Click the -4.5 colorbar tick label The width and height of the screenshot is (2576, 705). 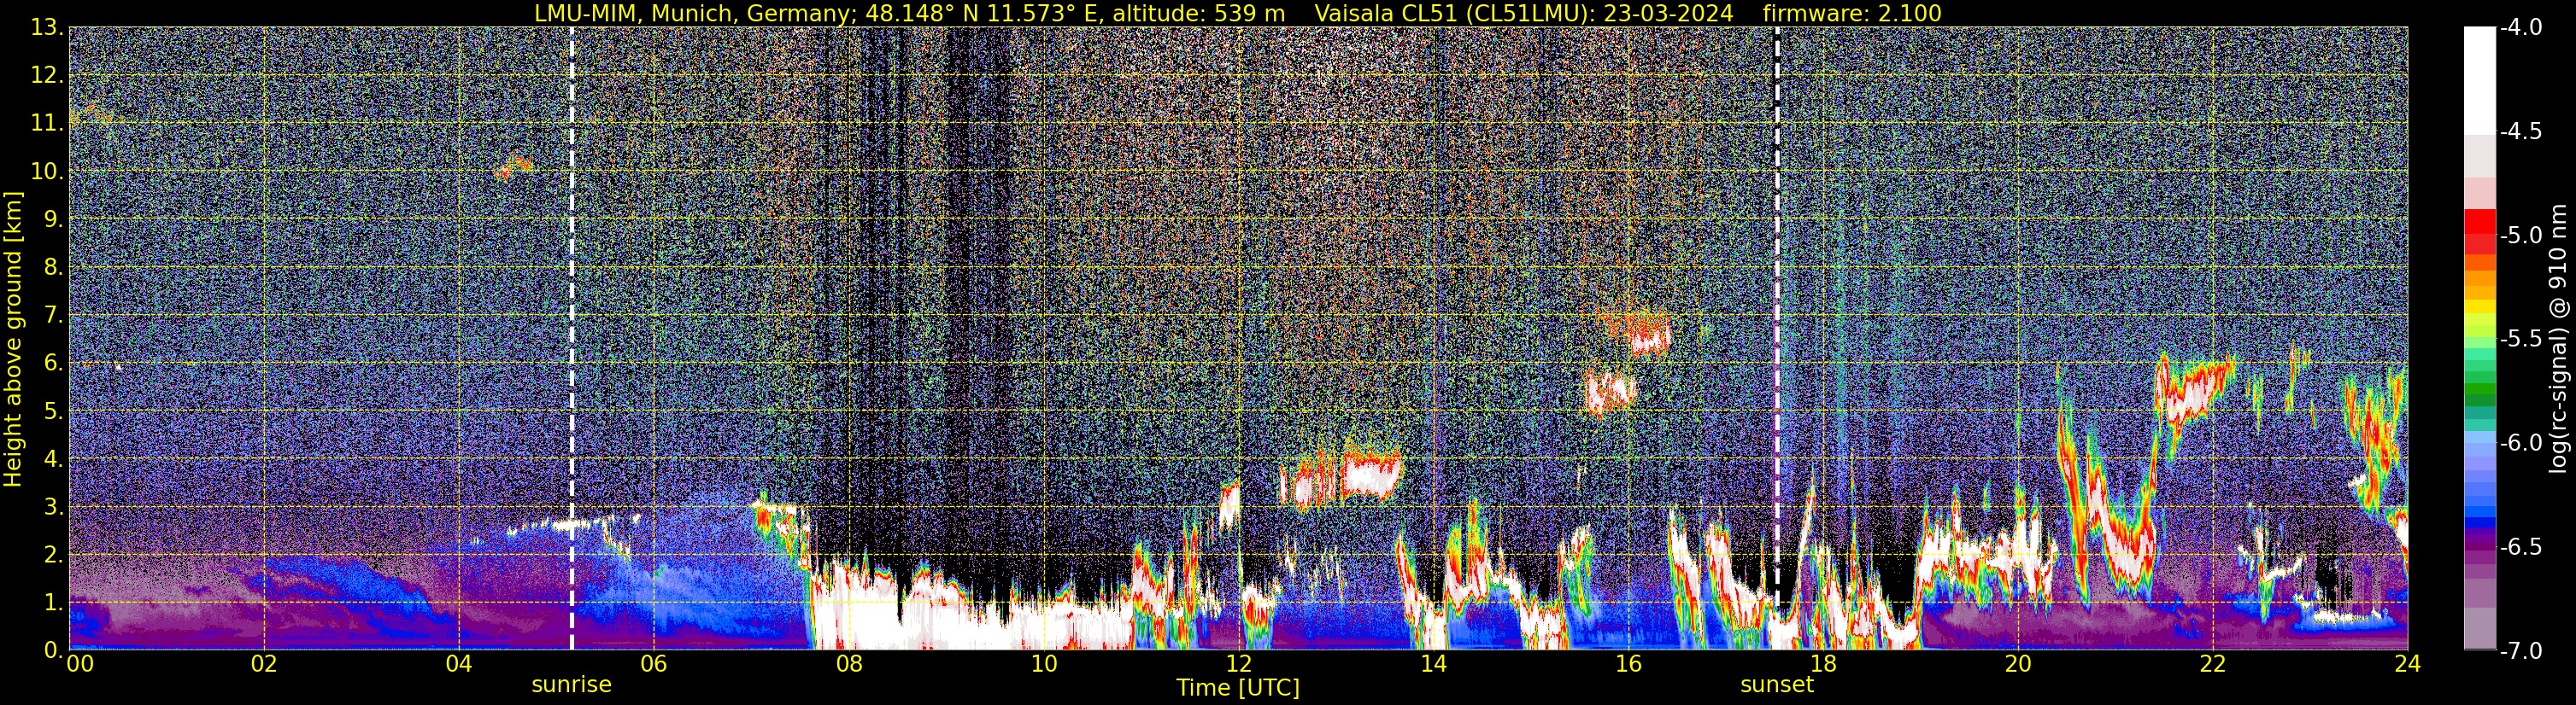[x=2520, y=131]
